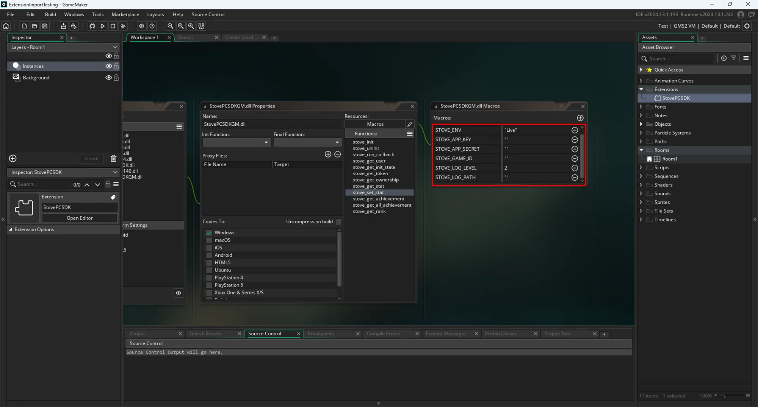The height and width of the screenshot is (407, 758).
Task: Toggle Uncompress on build checkbox
Action: 338,222
